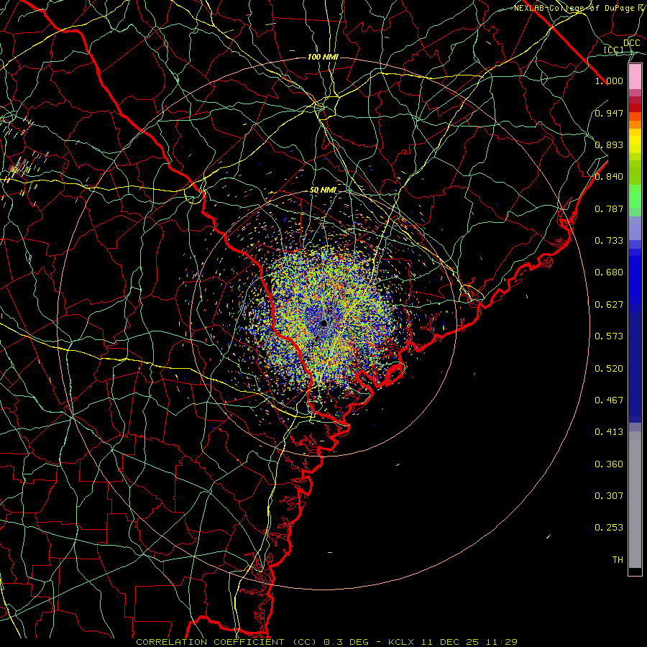647x647 pixels.
Task: Select the pink segment of the color bar
Action: tap(635, 77)
